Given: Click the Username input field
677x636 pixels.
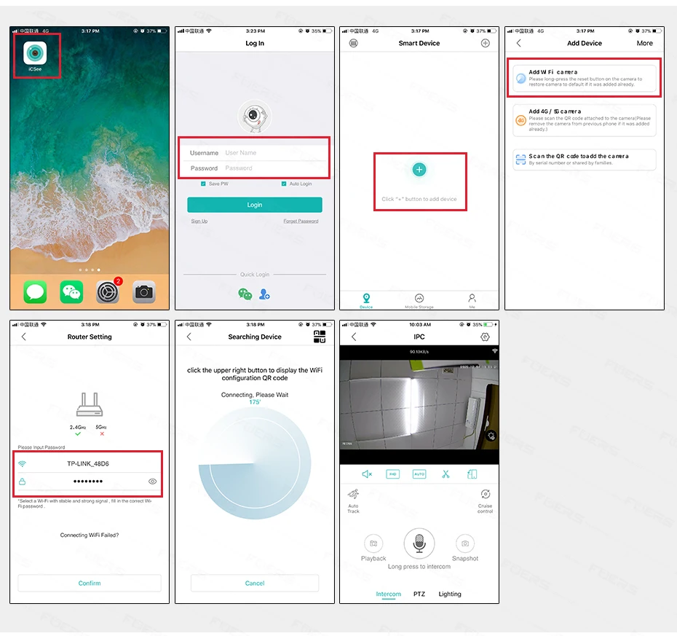Looking at the screenshot, I should (x=254, y=153).
